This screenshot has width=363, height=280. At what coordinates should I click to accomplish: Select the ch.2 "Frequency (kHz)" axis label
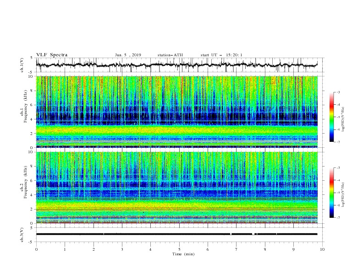click(x=26, y=182)
